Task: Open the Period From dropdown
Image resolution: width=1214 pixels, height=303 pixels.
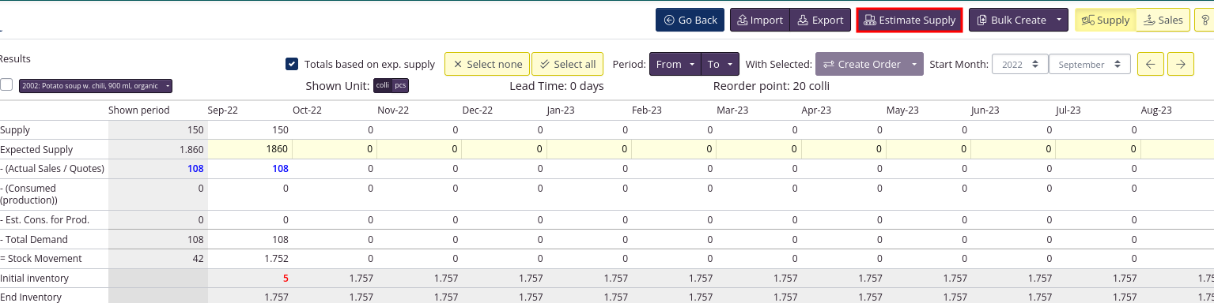Action: [x=675, y=64]
